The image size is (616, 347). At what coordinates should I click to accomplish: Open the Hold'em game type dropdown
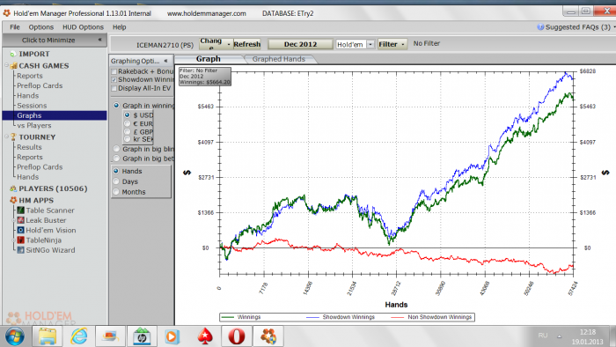coord(370,44)
